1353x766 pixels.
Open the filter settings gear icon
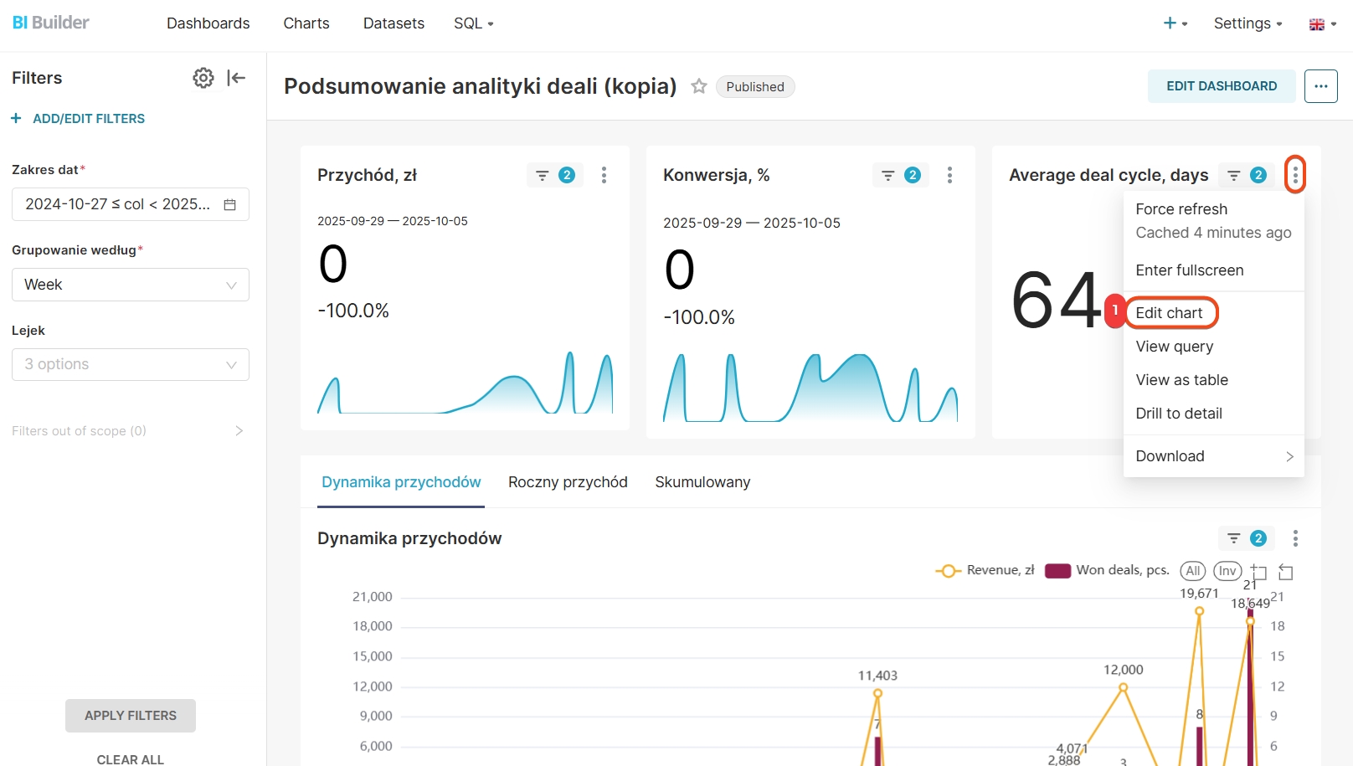point(203,78)
